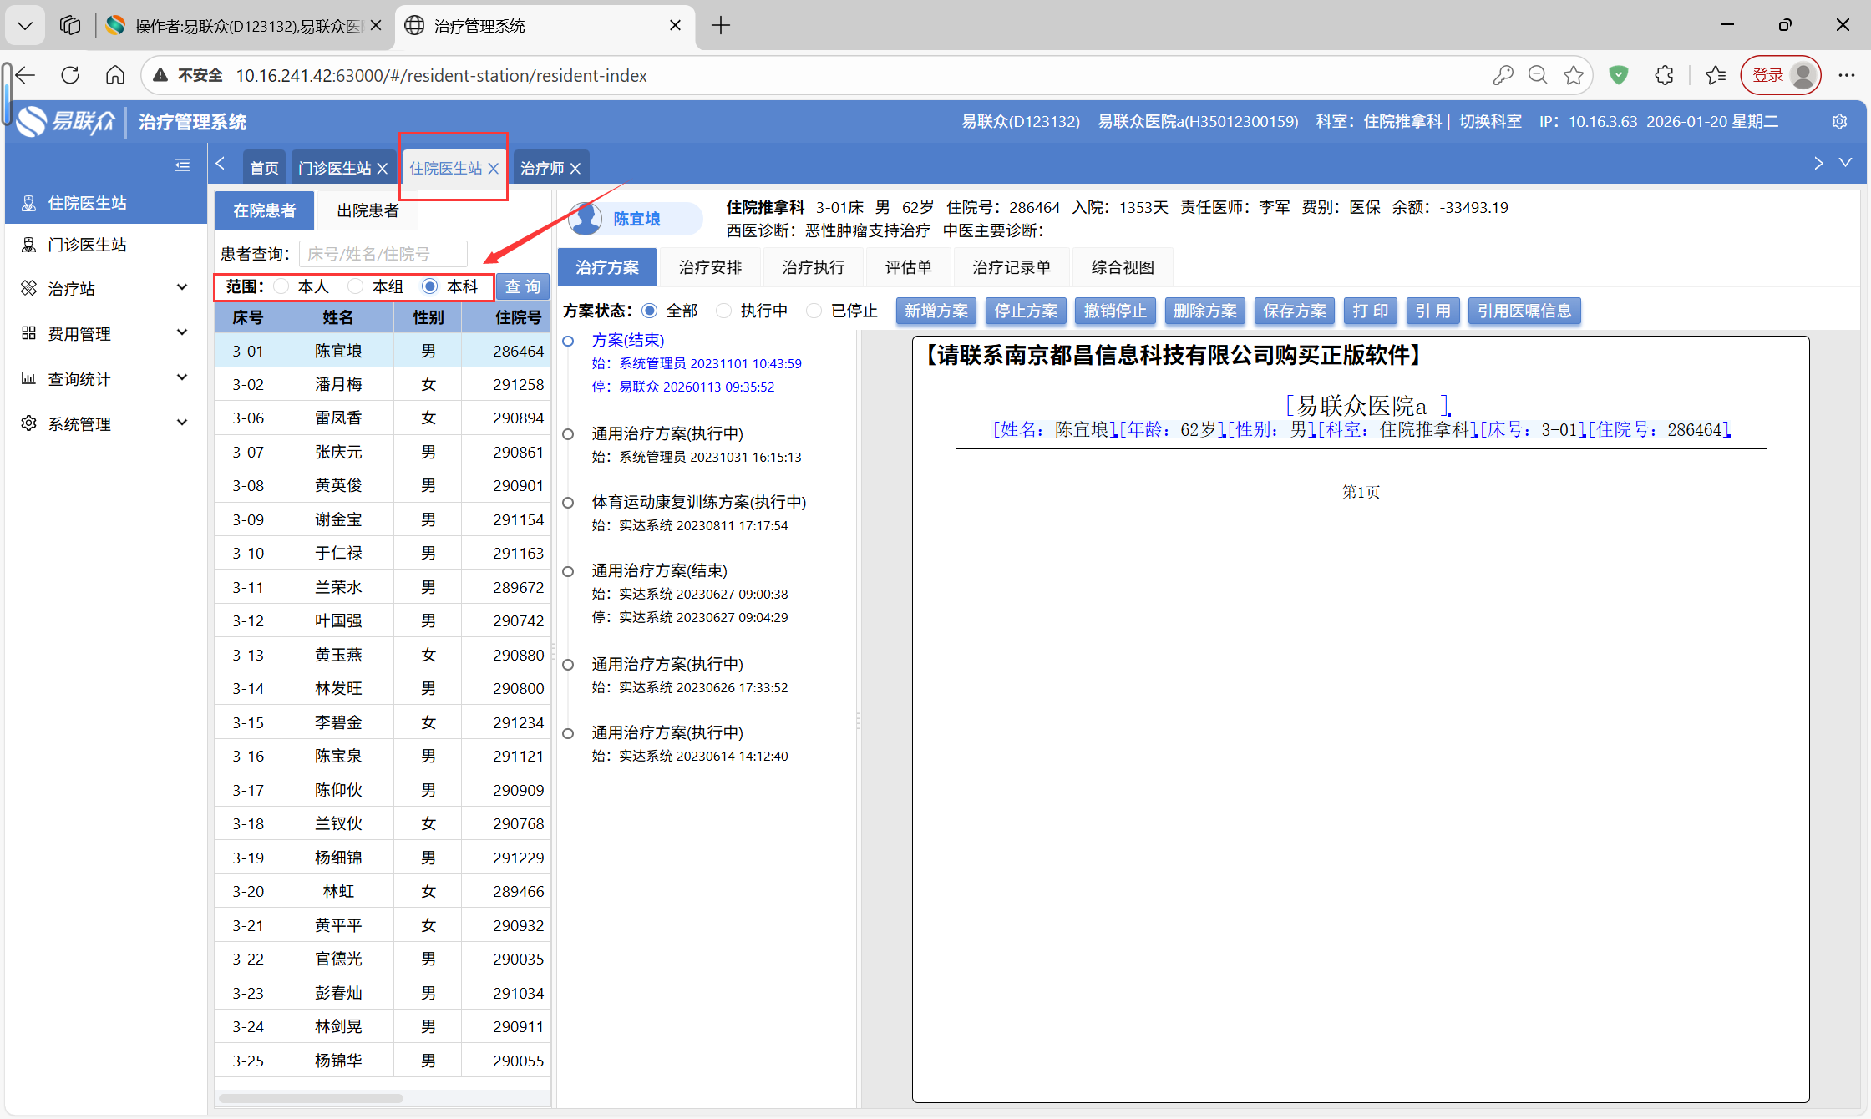The width and height of the screenshot is (1871, 1119).
Task: Click patient search input field
Action: pyautogui.click(x=383, y=254)
